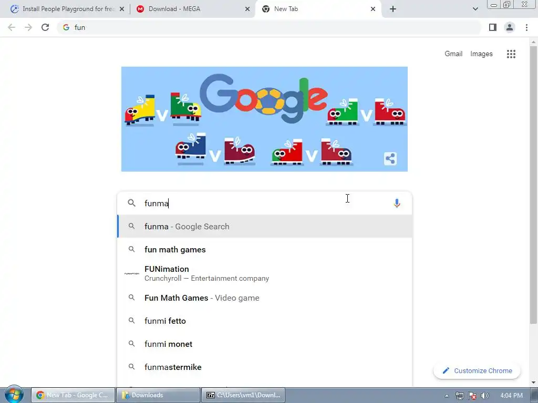Click the Action Center flag icon
This screenshot has width=538, height=403.
click(472, 396)
